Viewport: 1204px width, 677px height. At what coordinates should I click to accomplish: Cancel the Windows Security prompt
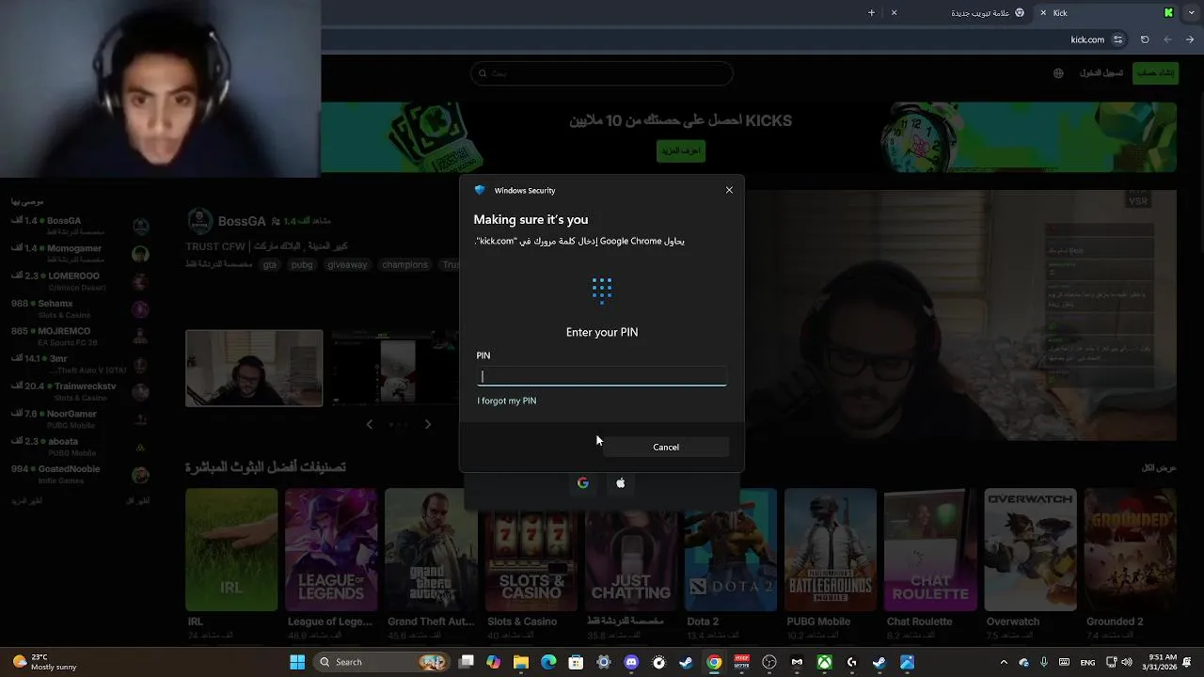coord(666,447)
